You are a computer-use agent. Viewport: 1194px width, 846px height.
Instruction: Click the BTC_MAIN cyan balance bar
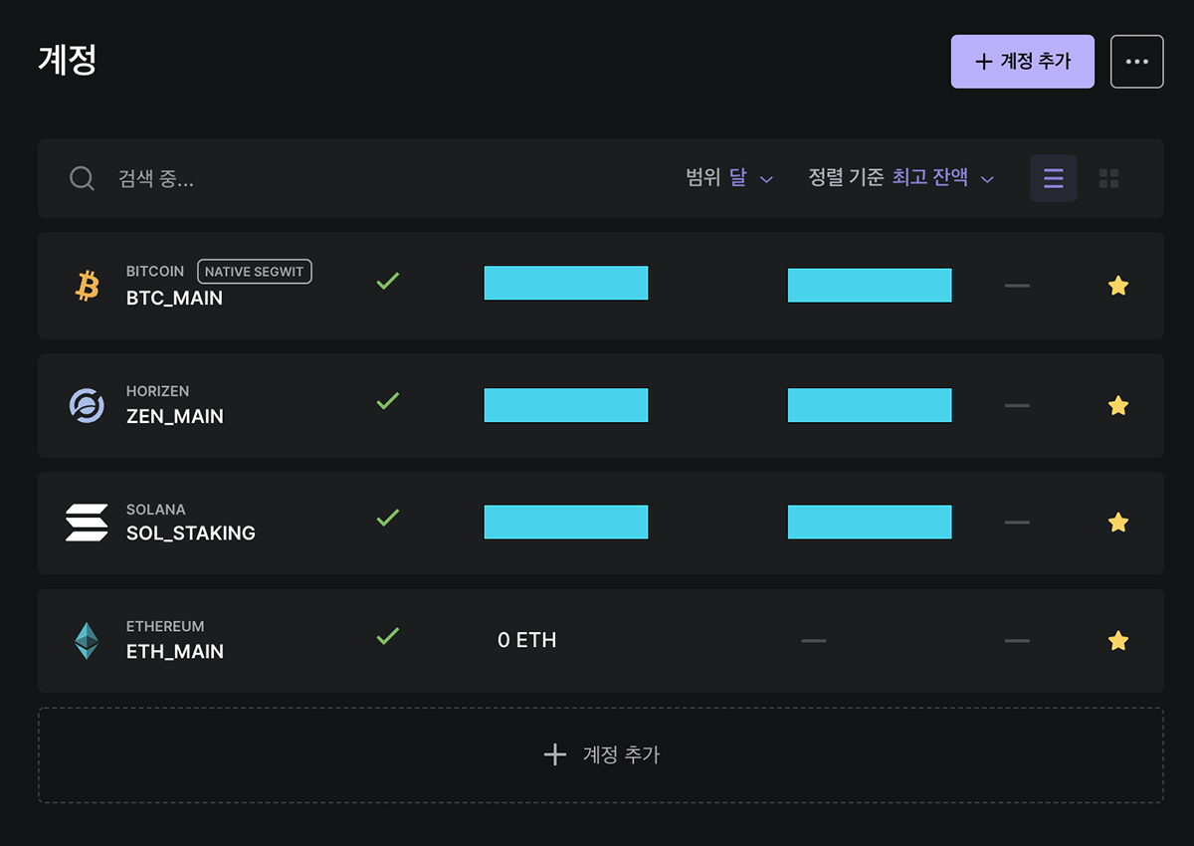click(566, 284)
